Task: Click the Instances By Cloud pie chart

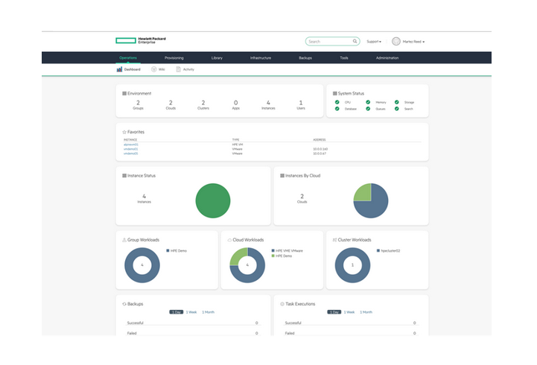Action: point(371,200)
